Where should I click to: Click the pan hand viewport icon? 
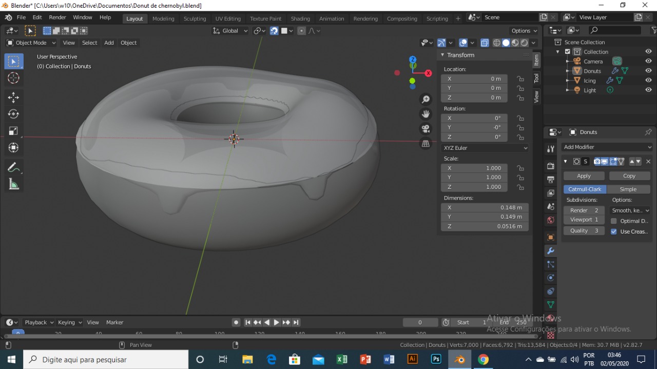426,114
